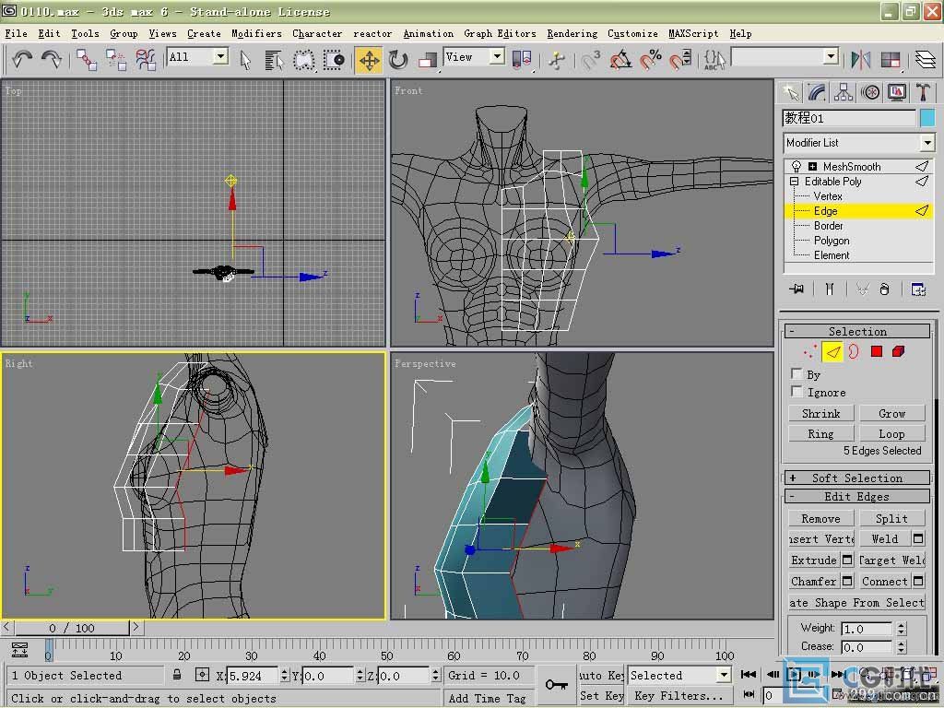This screenshot has height=708, width=944.
Task: Open the Display command panel tab
Action: coord(896,92)
